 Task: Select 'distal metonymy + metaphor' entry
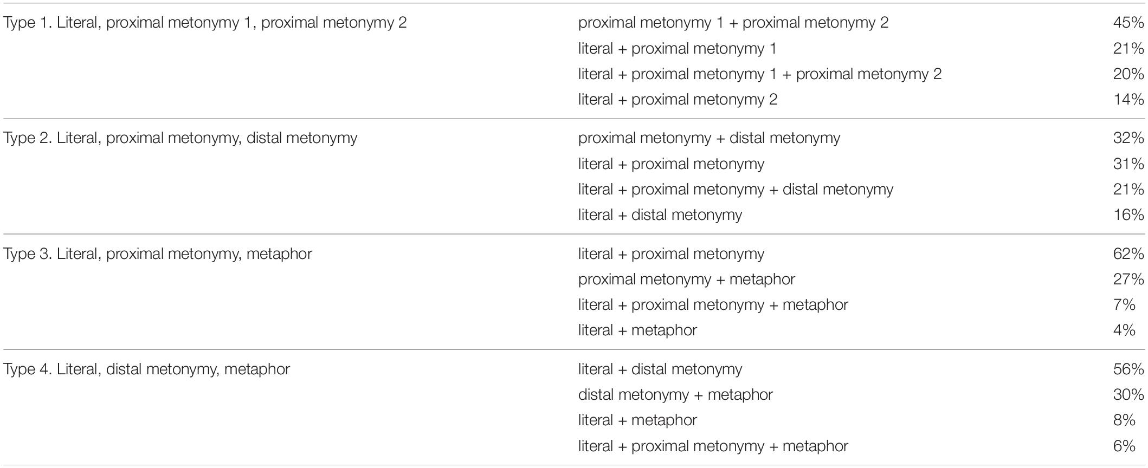[675, 395]
